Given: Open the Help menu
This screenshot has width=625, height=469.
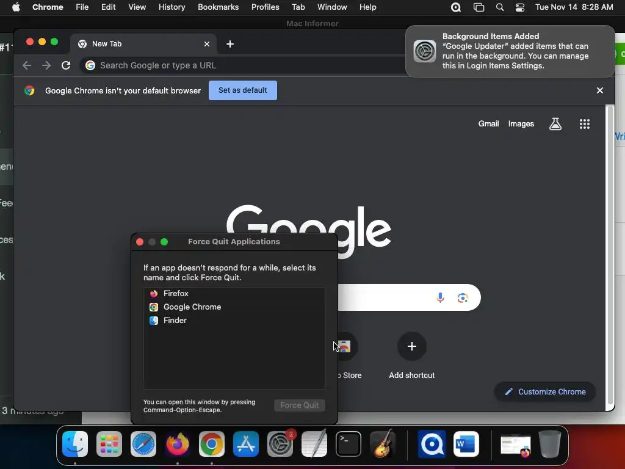Looking at the screenshot, I should (368, 7).
